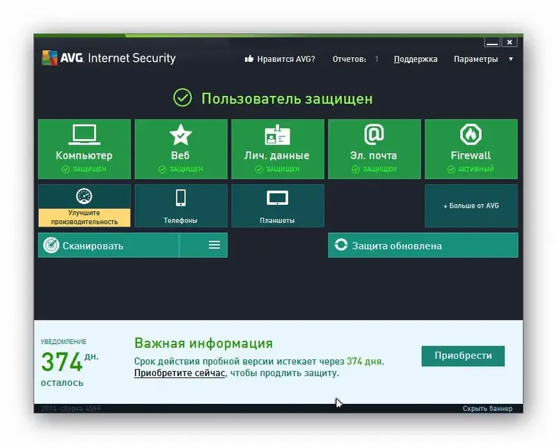Open the Компьютер protection component
557x447 pixels.
pyautogui.click(x=85, y=136)
